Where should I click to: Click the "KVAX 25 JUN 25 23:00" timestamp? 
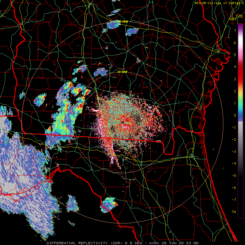coord(174,243)
